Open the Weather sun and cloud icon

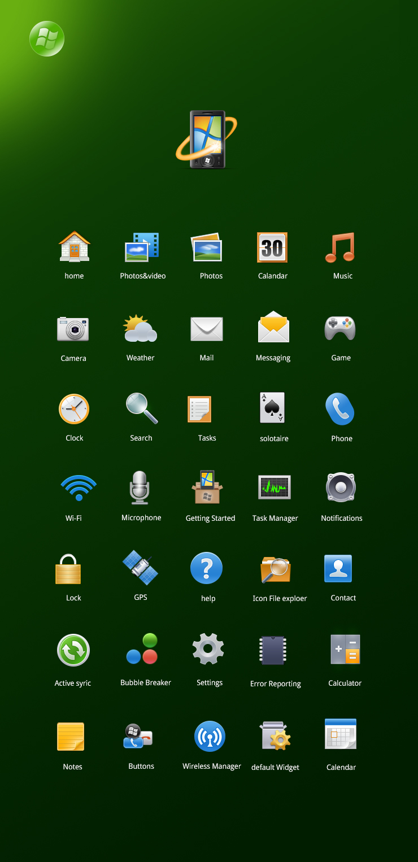coord(140,329)
